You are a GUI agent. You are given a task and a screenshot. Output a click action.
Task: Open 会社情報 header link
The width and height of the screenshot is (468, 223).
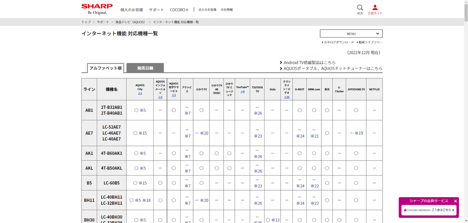click(x=227, y=10)
